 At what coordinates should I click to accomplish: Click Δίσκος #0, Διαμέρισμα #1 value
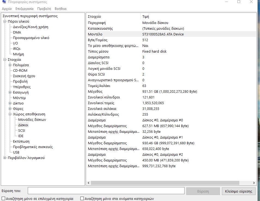(163, 137)
